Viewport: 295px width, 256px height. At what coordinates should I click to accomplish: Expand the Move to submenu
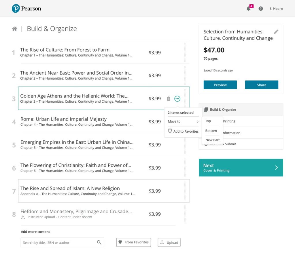tap(183, 122)
